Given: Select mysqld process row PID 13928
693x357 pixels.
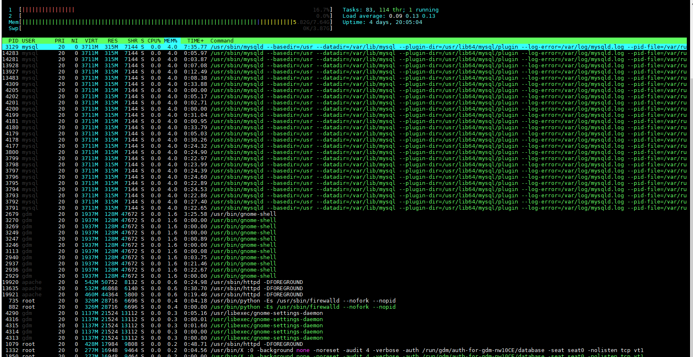Looking at the screenshot, I should (344, 66).
